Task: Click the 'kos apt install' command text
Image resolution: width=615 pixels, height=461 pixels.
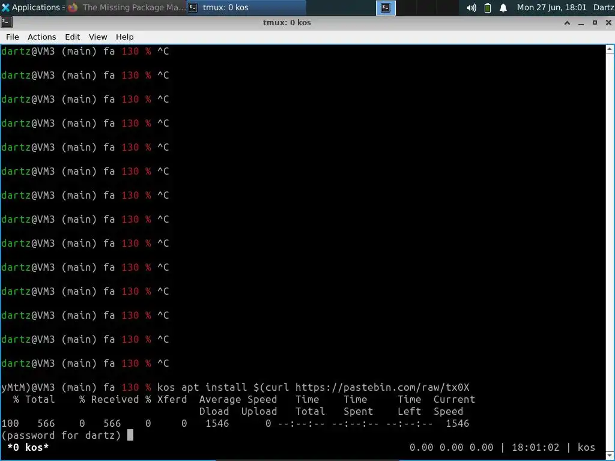Action: click(202, 387)
